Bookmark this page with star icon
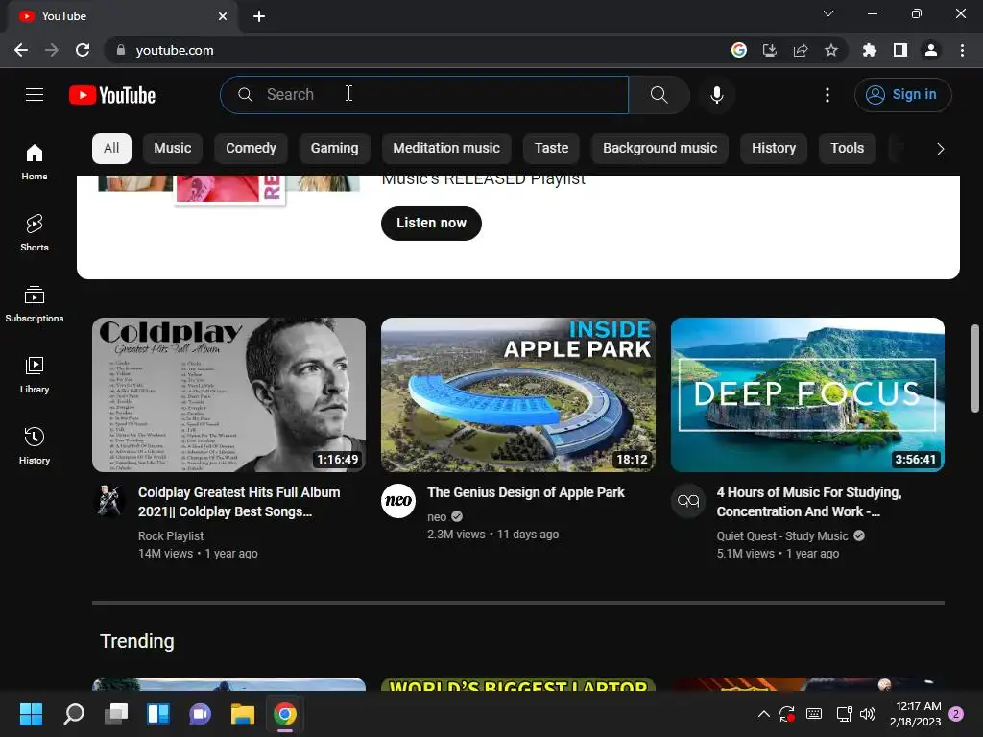983x737 pixels. [x=830, y=50]
